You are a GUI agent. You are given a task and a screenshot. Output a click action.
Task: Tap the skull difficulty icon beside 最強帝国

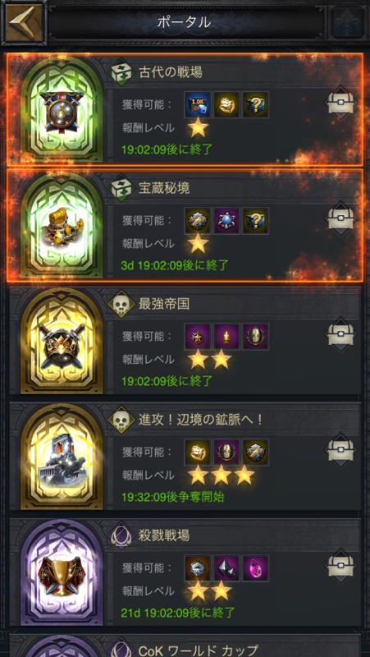click(121, 304)
